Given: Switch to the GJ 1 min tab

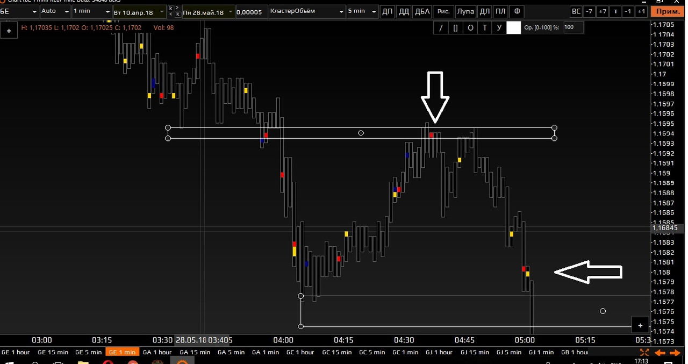Looking at the screenshot, I should pos(541,352).
